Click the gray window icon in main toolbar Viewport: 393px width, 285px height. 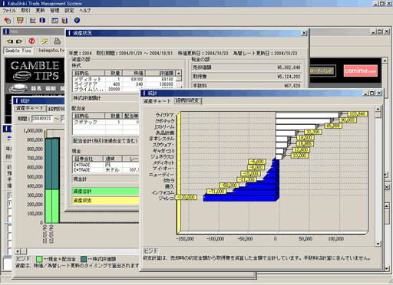pyautogui.click(x=54, y=21)
